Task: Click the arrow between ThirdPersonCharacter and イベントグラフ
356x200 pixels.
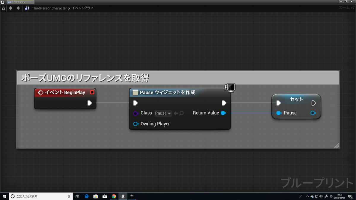Action: tap(69, 8)
